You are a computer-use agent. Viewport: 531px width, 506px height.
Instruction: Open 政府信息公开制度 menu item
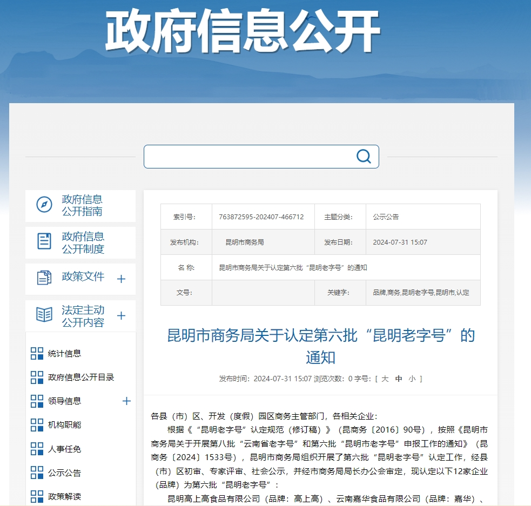pyautogui.click(x=80, y=242)
